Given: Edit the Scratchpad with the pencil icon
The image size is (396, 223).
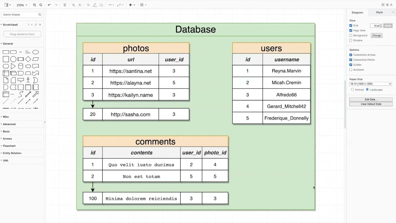Looking at the screenshot, I should click(36, 24).
